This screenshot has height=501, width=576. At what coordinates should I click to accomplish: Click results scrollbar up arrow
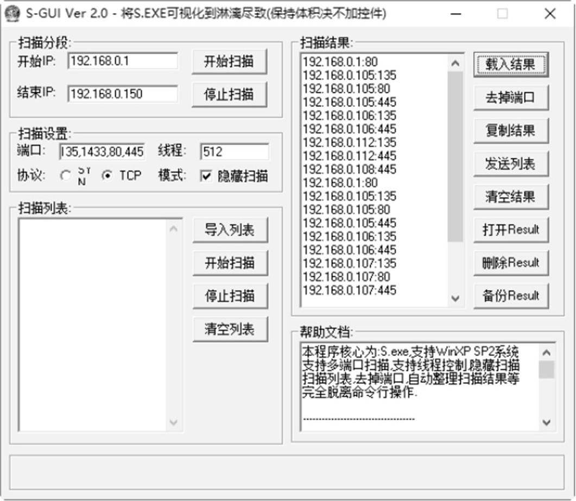(x=455, y=63)
